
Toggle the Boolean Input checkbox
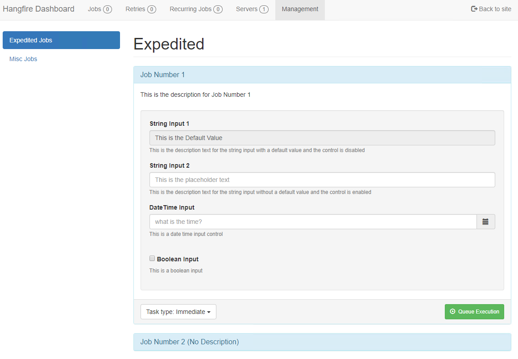(152, 258)
